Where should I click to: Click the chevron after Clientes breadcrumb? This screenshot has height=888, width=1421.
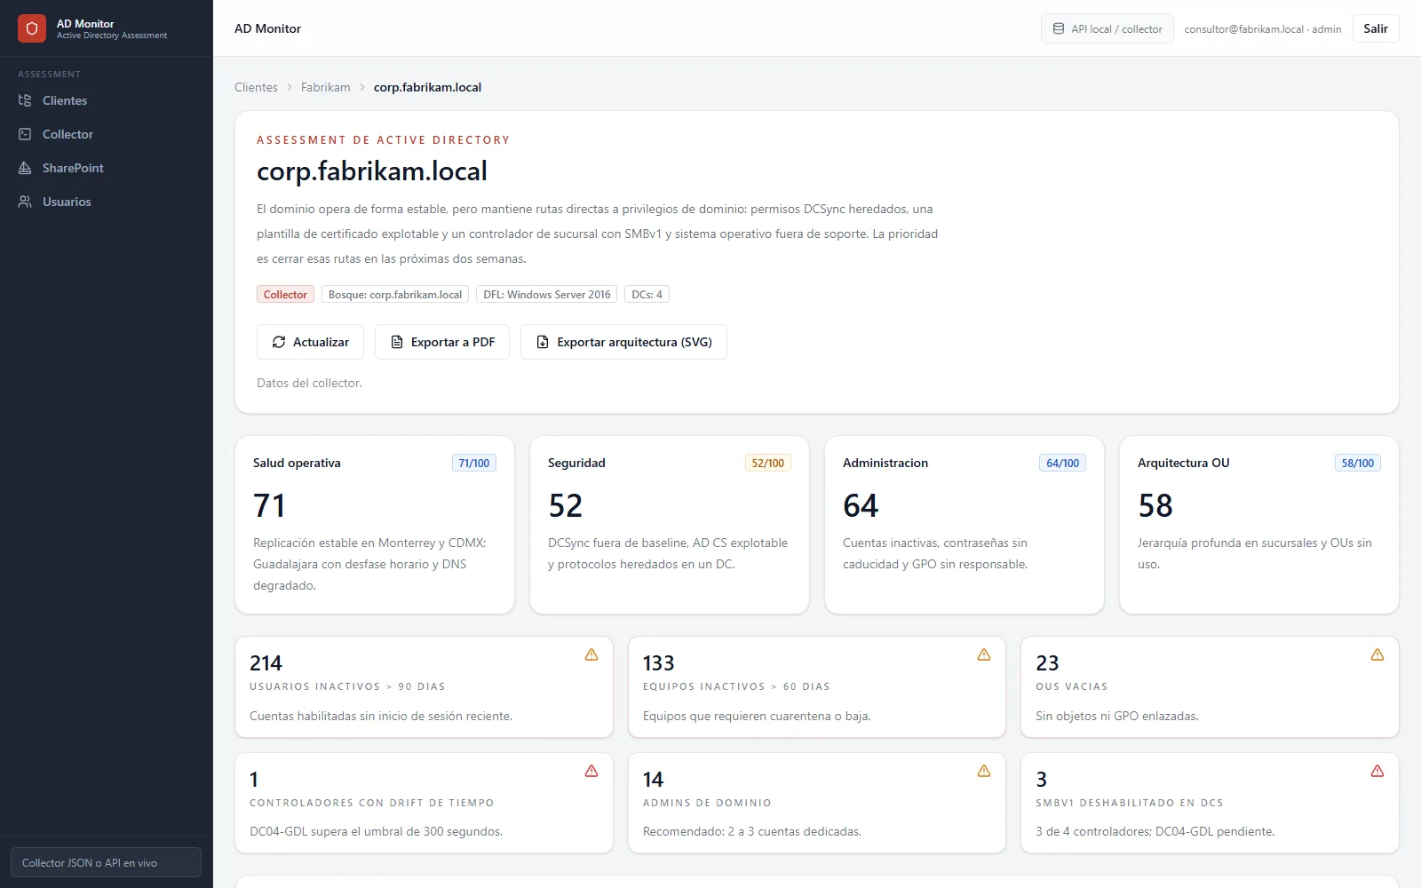(x=290, y=87)
